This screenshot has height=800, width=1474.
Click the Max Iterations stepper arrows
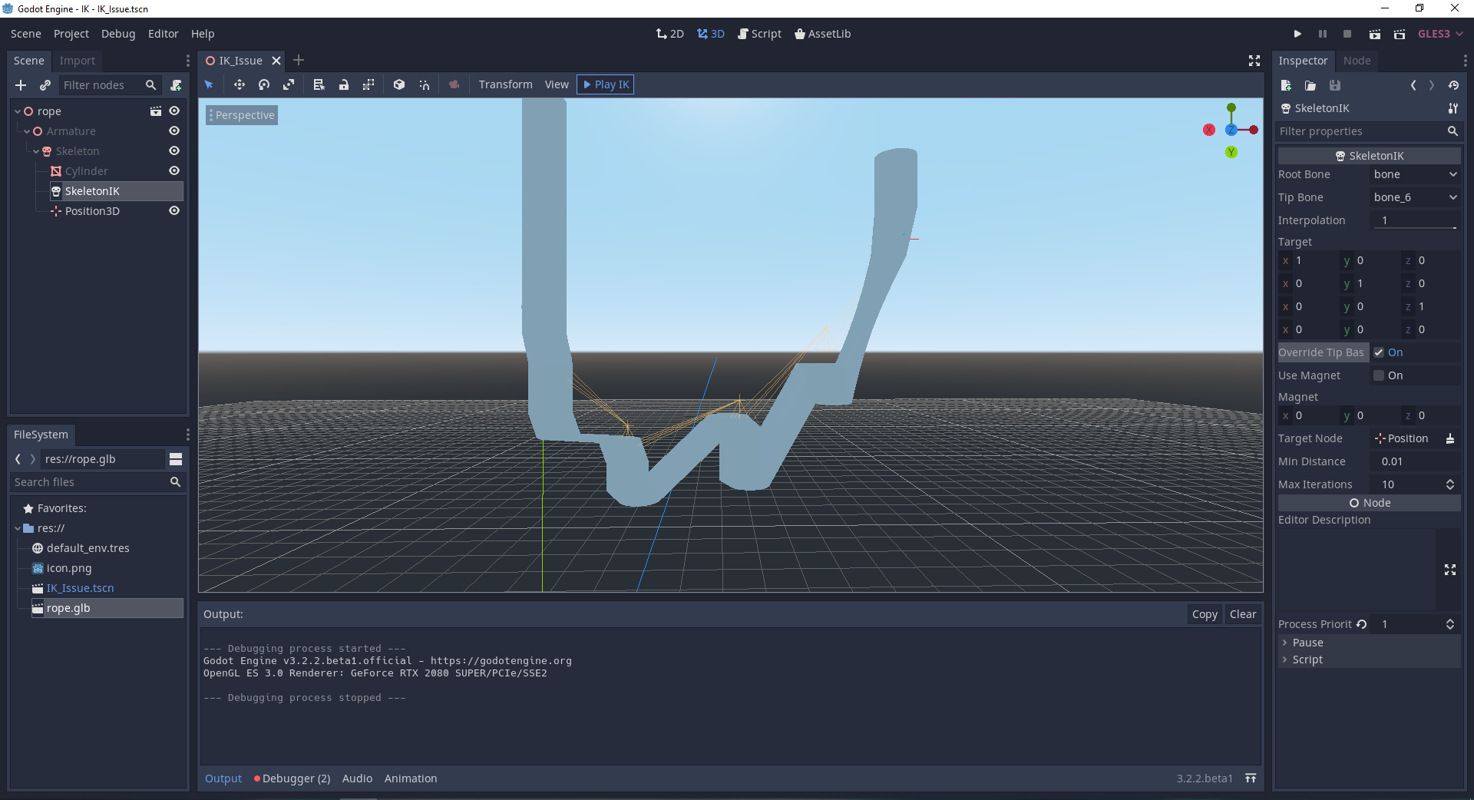tap(1450, 484)
